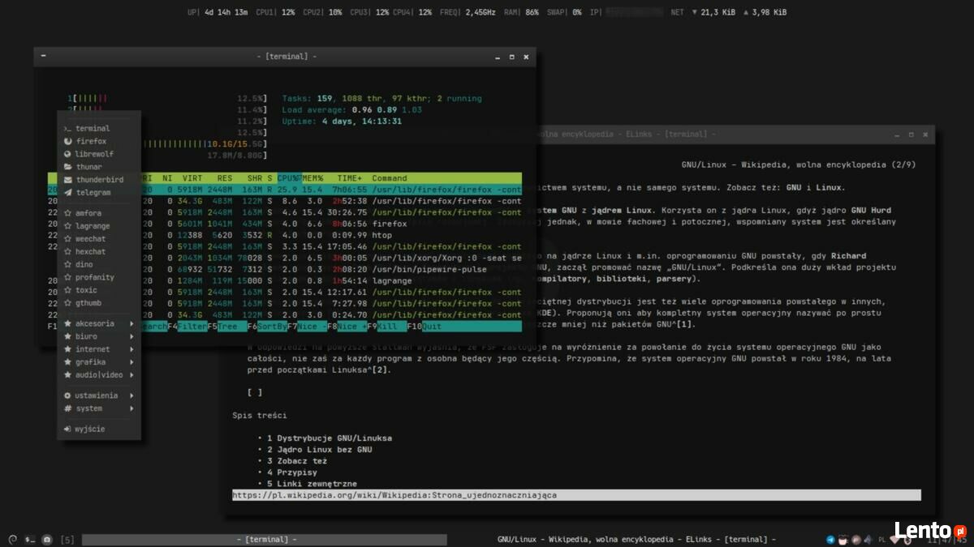The image size is (974, 547).
Task: Expand the internet submenu
Action: click(x=98, y=349)
